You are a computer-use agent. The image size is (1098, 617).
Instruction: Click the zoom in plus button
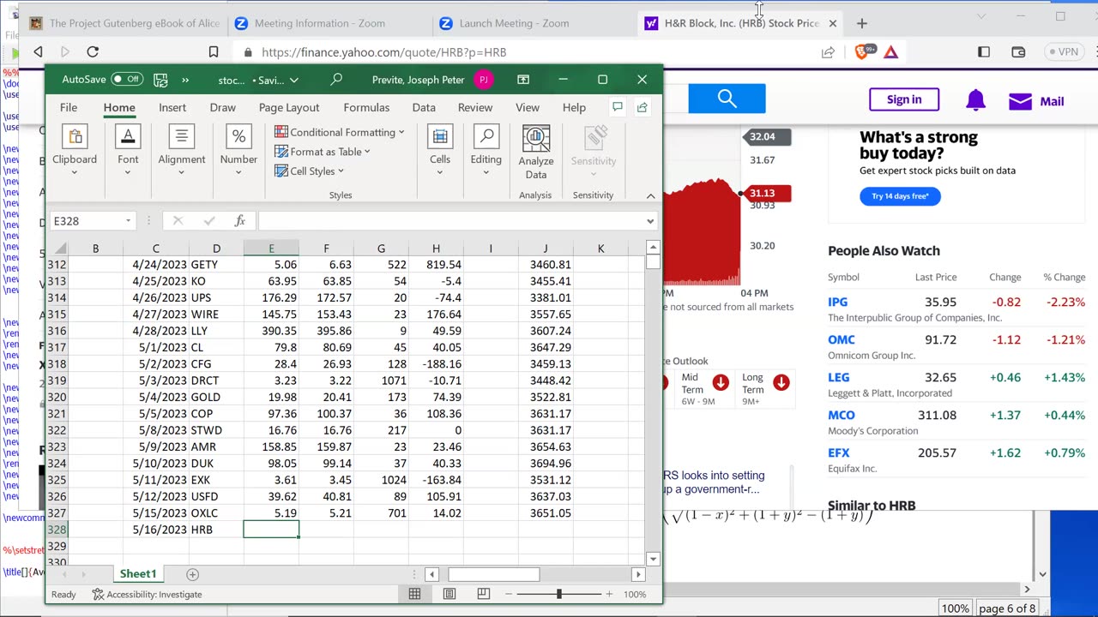coord(609,594)
